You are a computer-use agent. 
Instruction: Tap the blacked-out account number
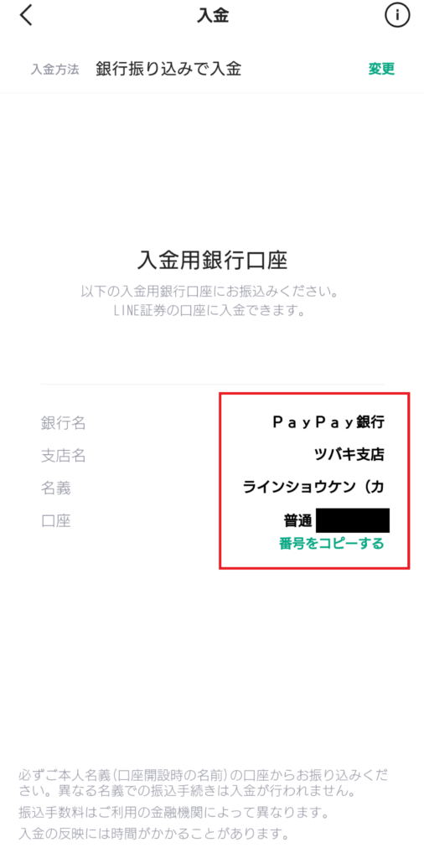point(353,520)
